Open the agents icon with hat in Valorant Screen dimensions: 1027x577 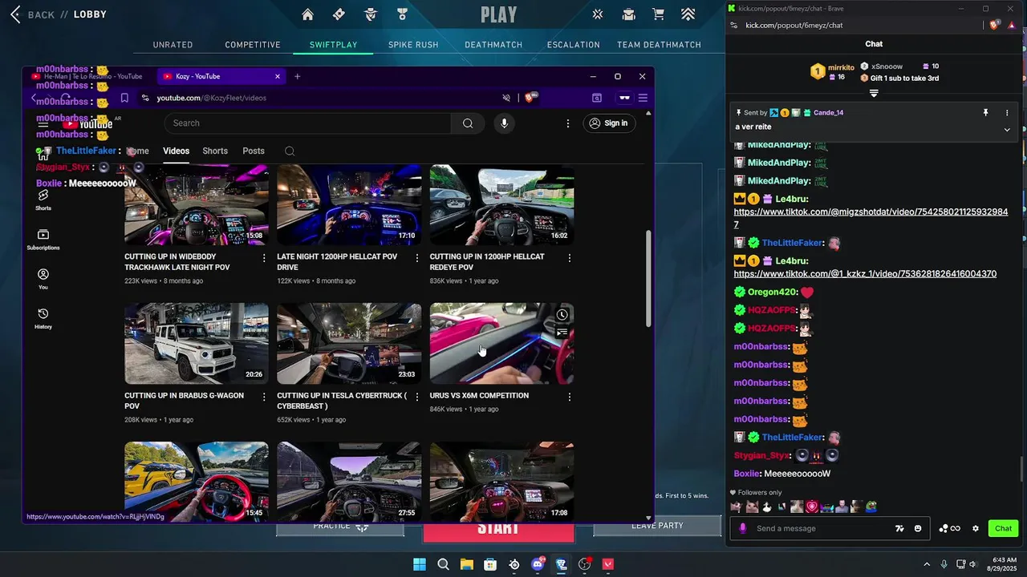[371, 14]
